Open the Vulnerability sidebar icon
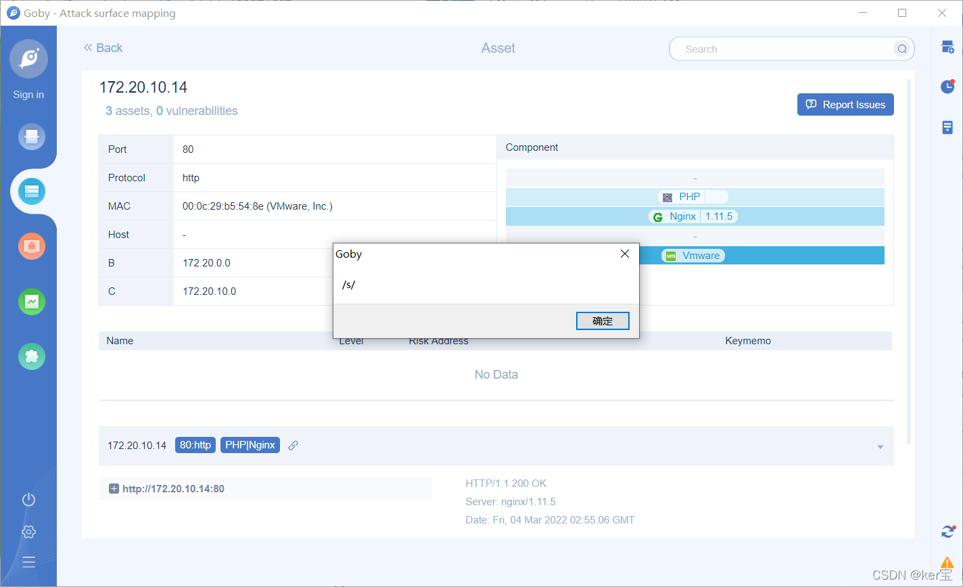Viewport: 963px width, 587px height. (32, 246)
